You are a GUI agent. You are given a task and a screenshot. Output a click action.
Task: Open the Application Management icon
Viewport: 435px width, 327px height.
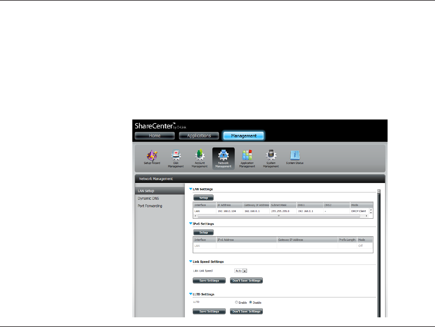click(247, 159)
